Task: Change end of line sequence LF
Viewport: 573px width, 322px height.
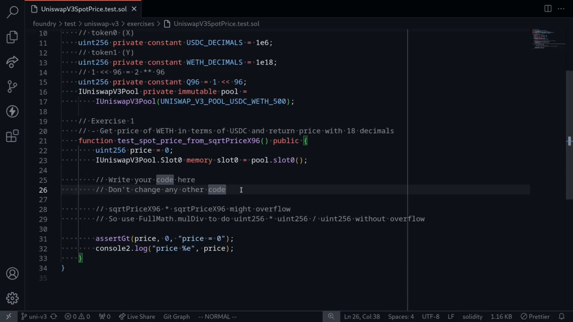Action: point(451,316)
